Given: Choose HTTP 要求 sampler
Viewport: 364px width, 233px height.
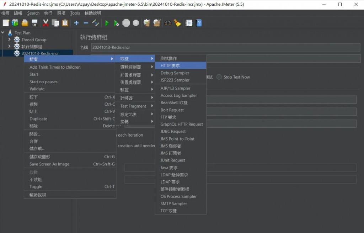Looking at the screenshot, I should pyautogui.click(x=181, y=65).
